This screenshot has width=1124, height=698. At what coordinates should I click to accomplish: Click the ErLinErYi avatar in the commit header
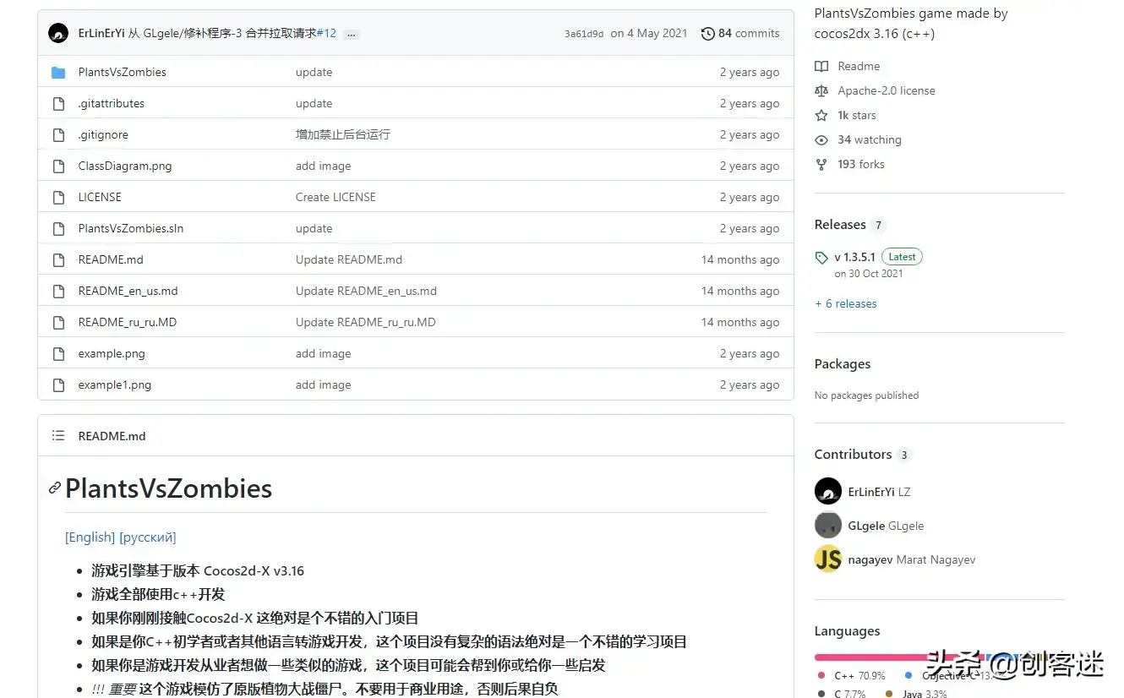pyautogui.click(x=57, y=33)
